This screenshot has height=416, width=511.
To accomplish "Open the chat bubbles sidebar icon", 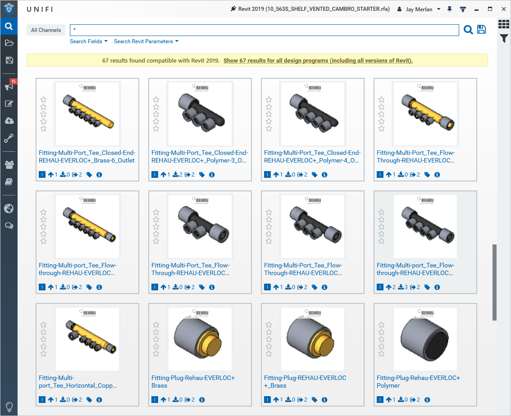I will pos(9,226).
